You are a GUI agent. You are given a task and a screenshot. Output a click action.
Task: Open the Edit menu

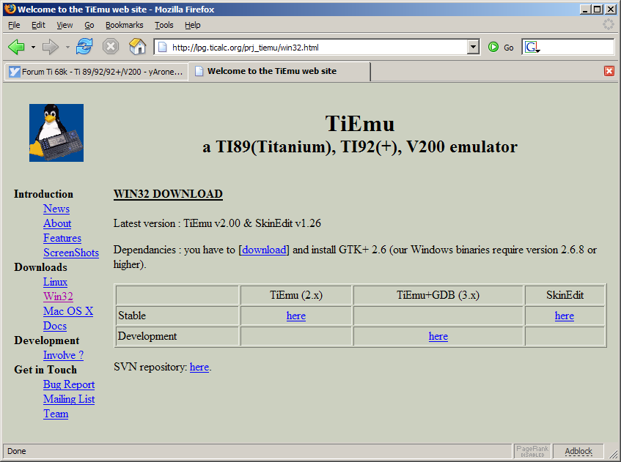38,25
